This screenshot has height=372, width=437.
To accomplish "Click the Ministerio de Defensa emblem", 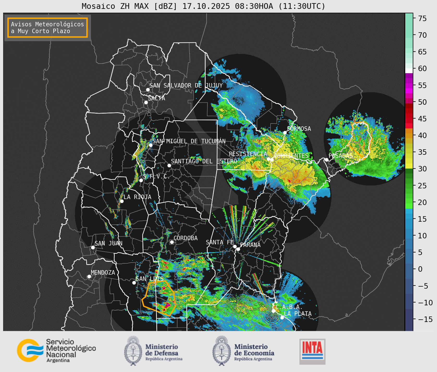I will click(133, 351).
